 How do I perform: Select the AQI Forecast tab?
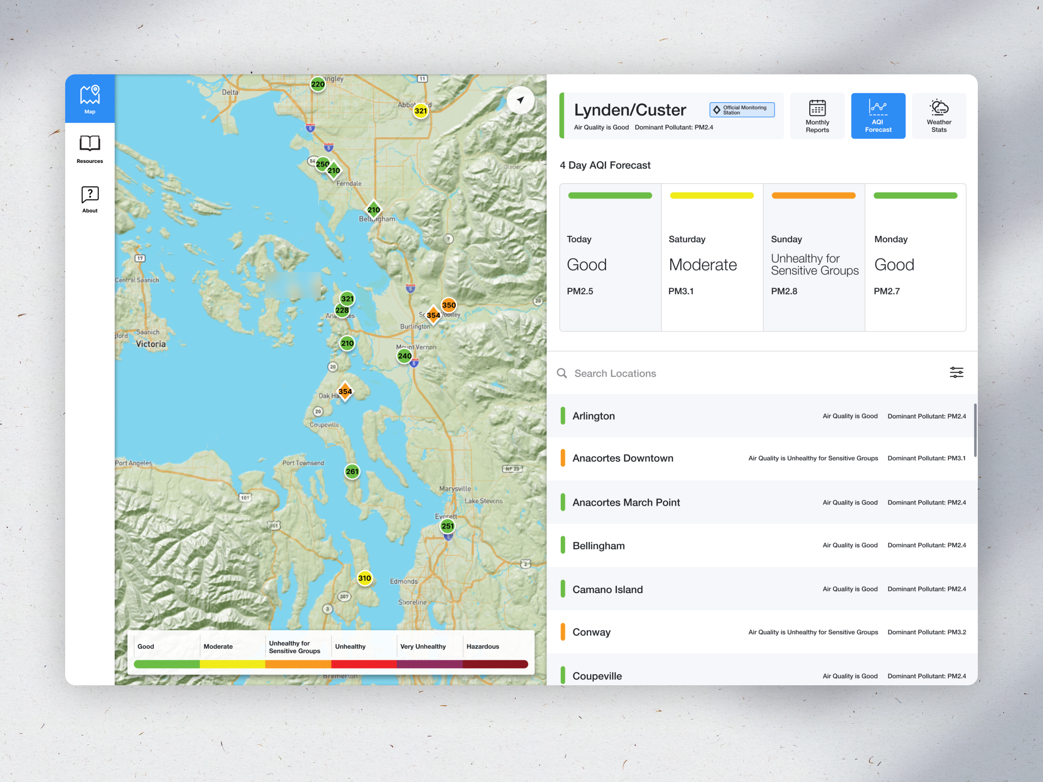click(x=878, y=116)
